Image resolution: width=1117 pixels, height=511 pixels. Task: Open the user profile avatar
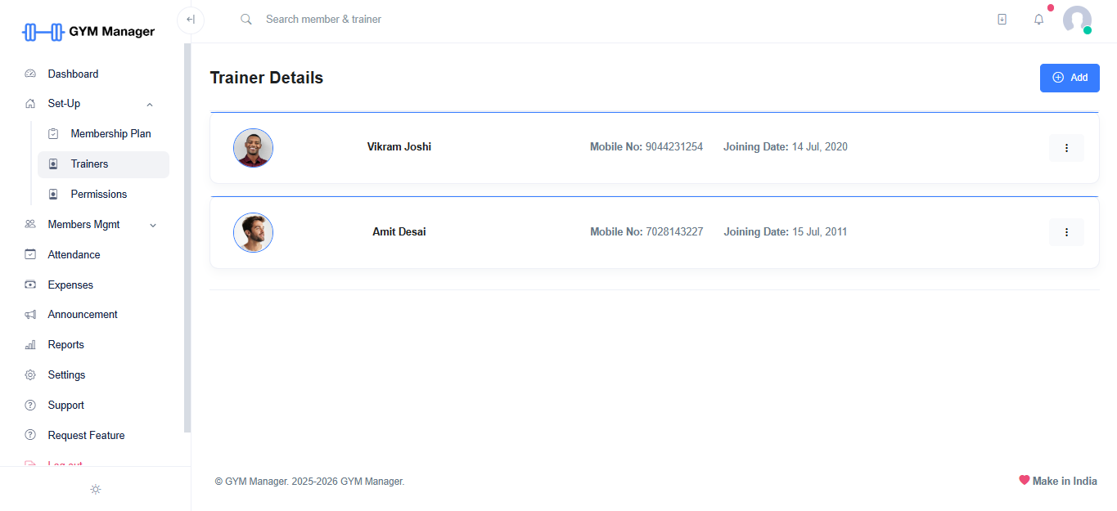[1077, 20]
